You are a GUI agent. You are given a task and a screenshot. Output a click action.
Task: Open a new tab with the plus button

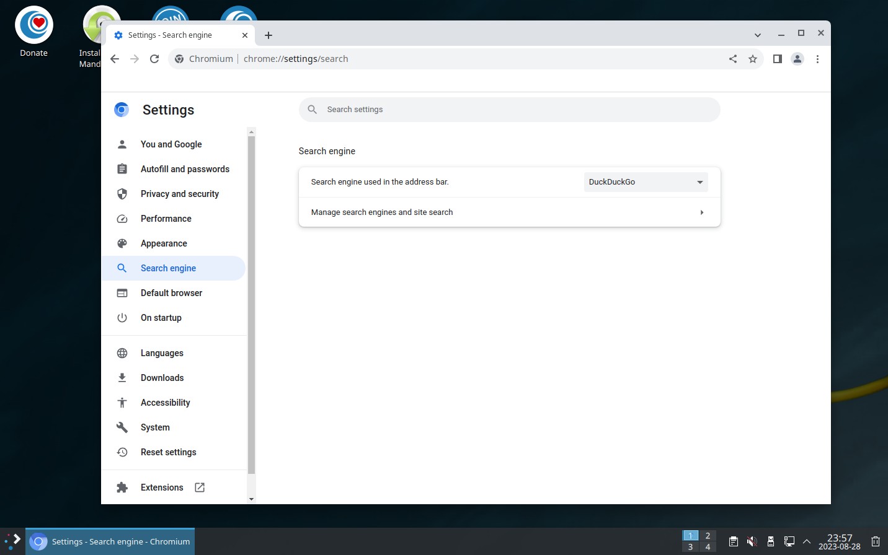(269, 35)
